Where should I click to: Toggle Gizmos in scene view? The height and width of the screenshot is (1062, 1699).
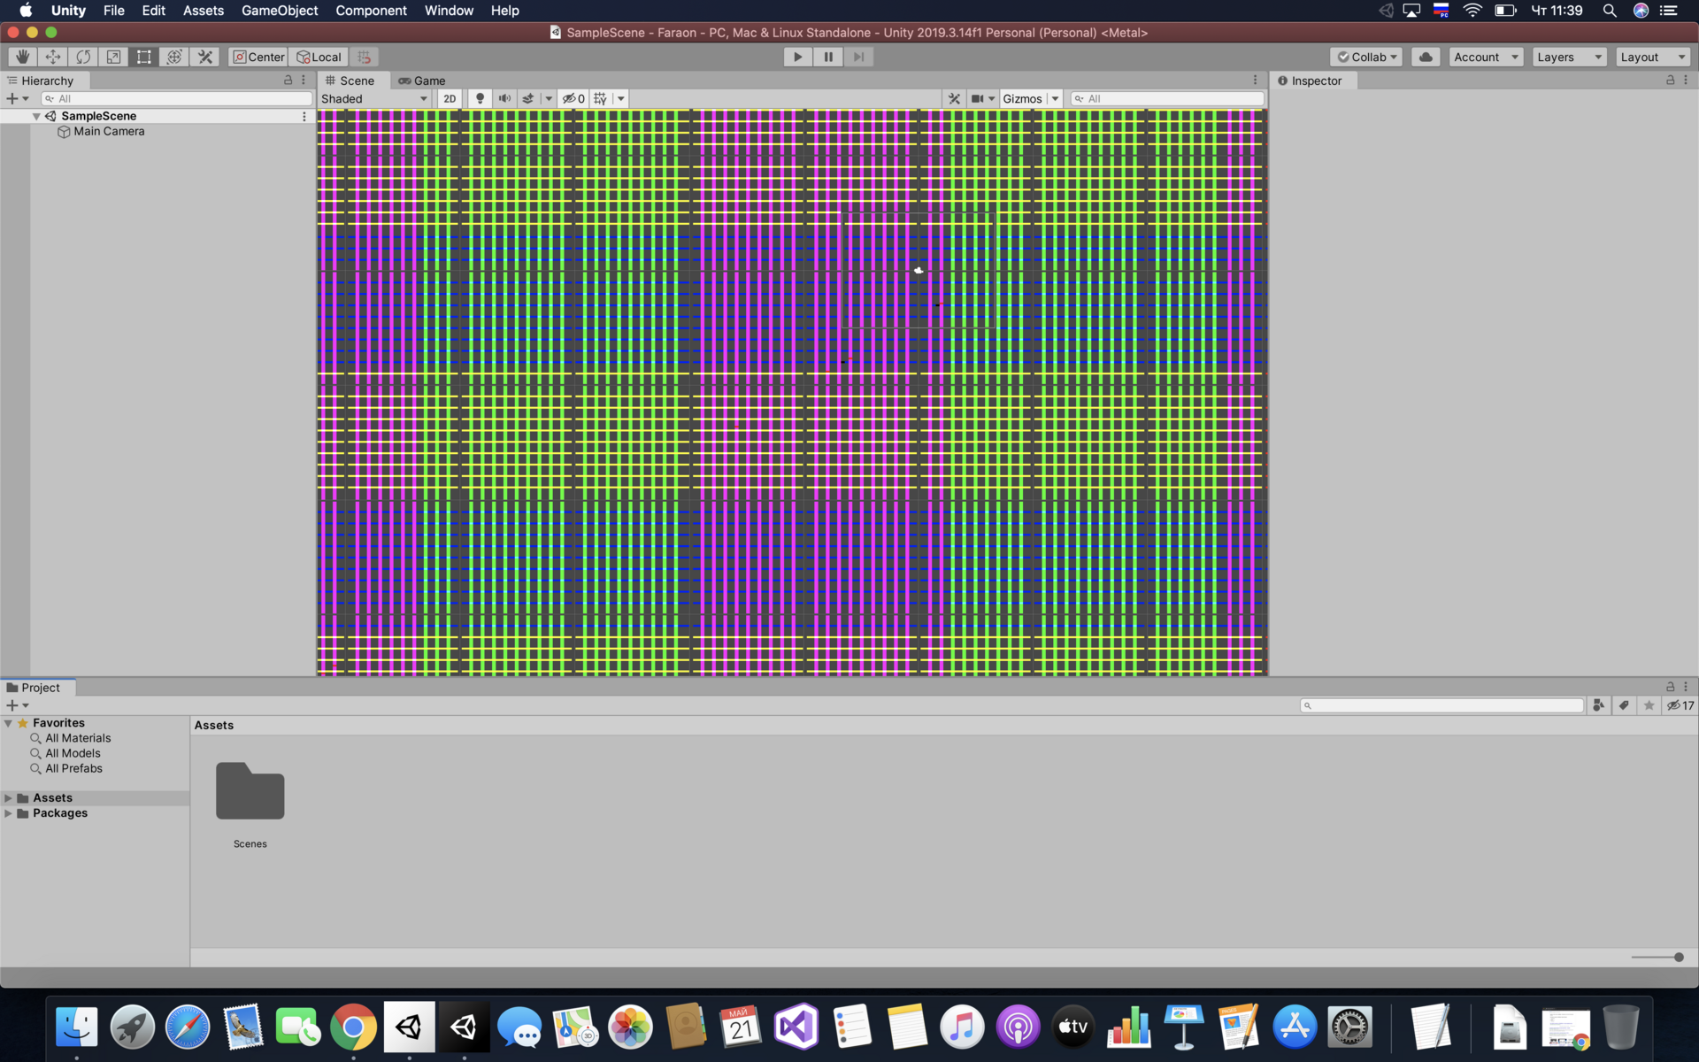(x=1022, y=98)
